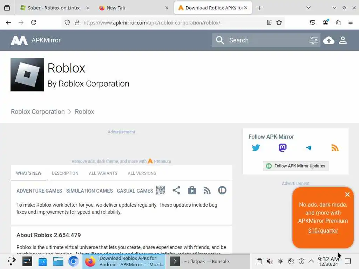
Task: Follow APK Mirror on Twitter
Action: pos(256,148)
